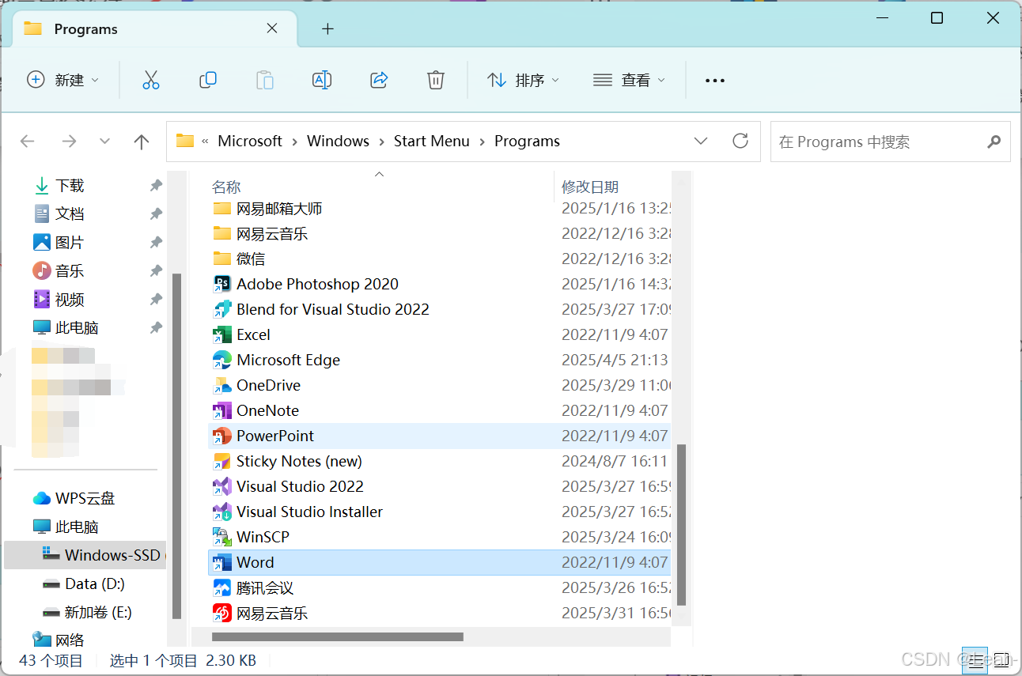Open the 查看 view dropdown

pos(629,80)
